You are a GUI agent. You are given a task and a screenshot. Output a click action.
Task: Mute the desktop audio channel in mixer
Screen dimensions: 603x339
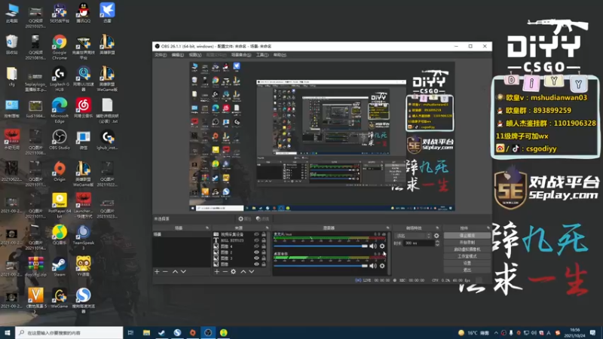373,266
